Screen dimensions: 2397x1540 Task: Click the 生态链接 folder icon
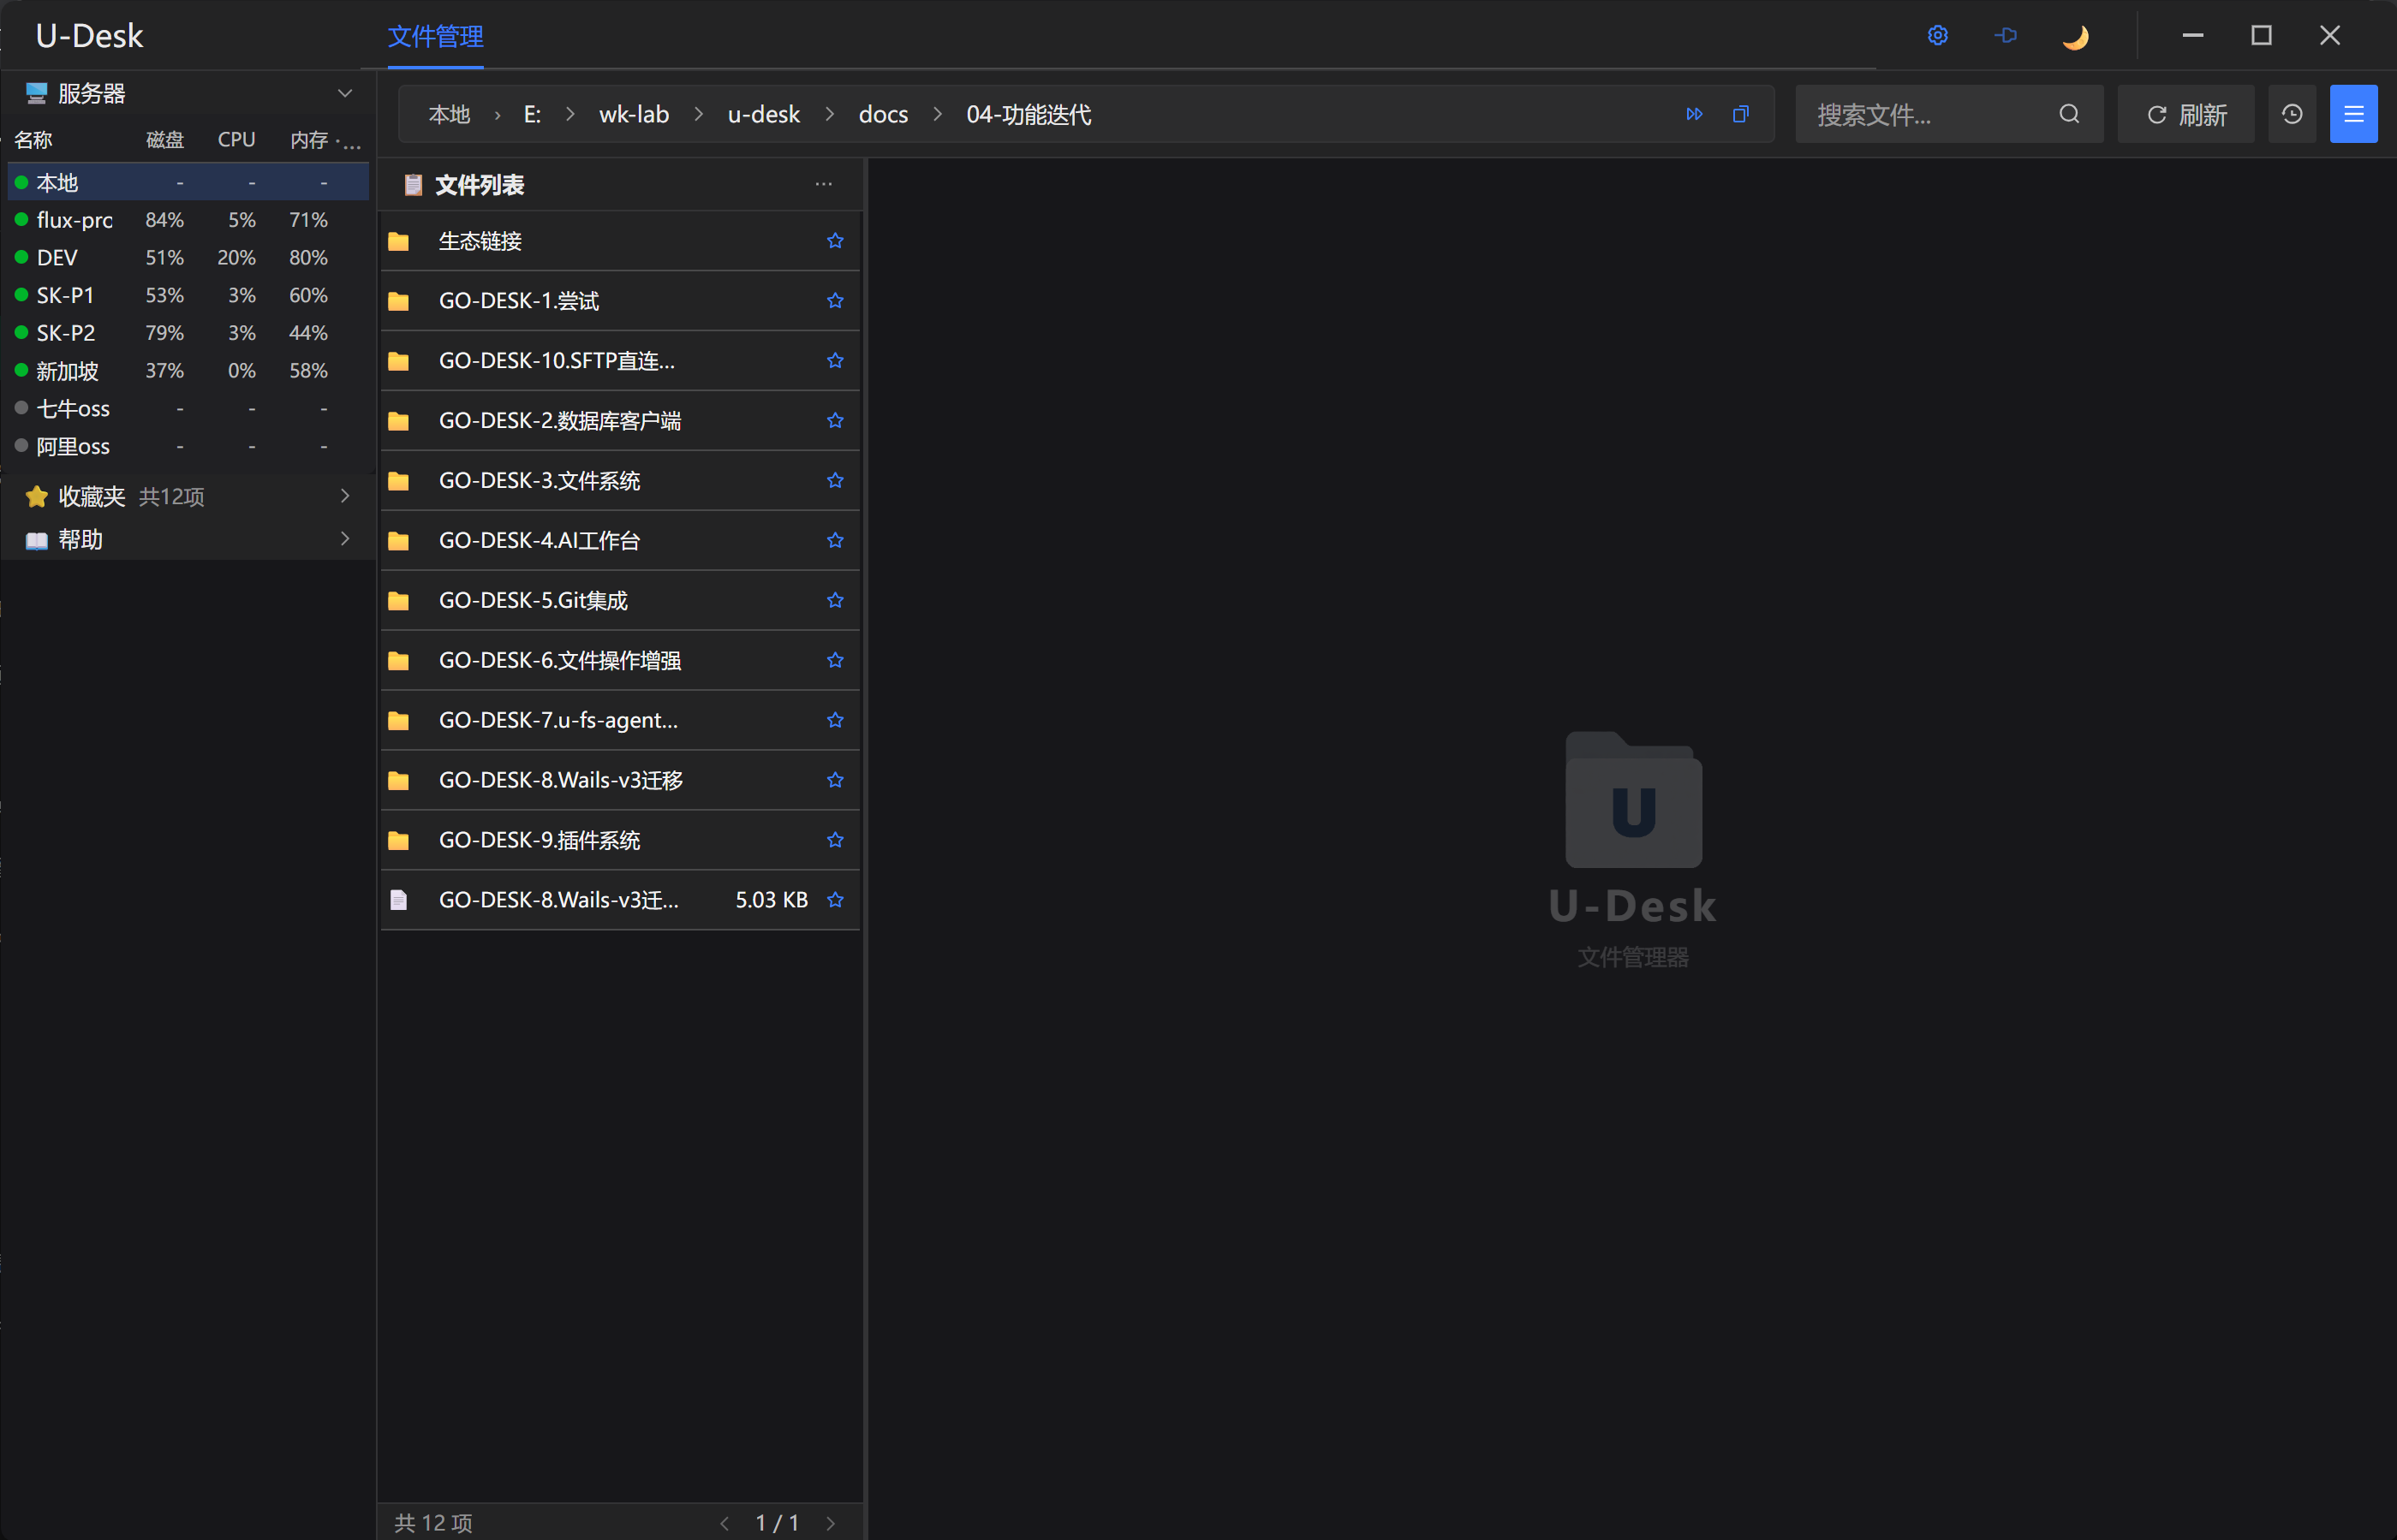point(398,241)
